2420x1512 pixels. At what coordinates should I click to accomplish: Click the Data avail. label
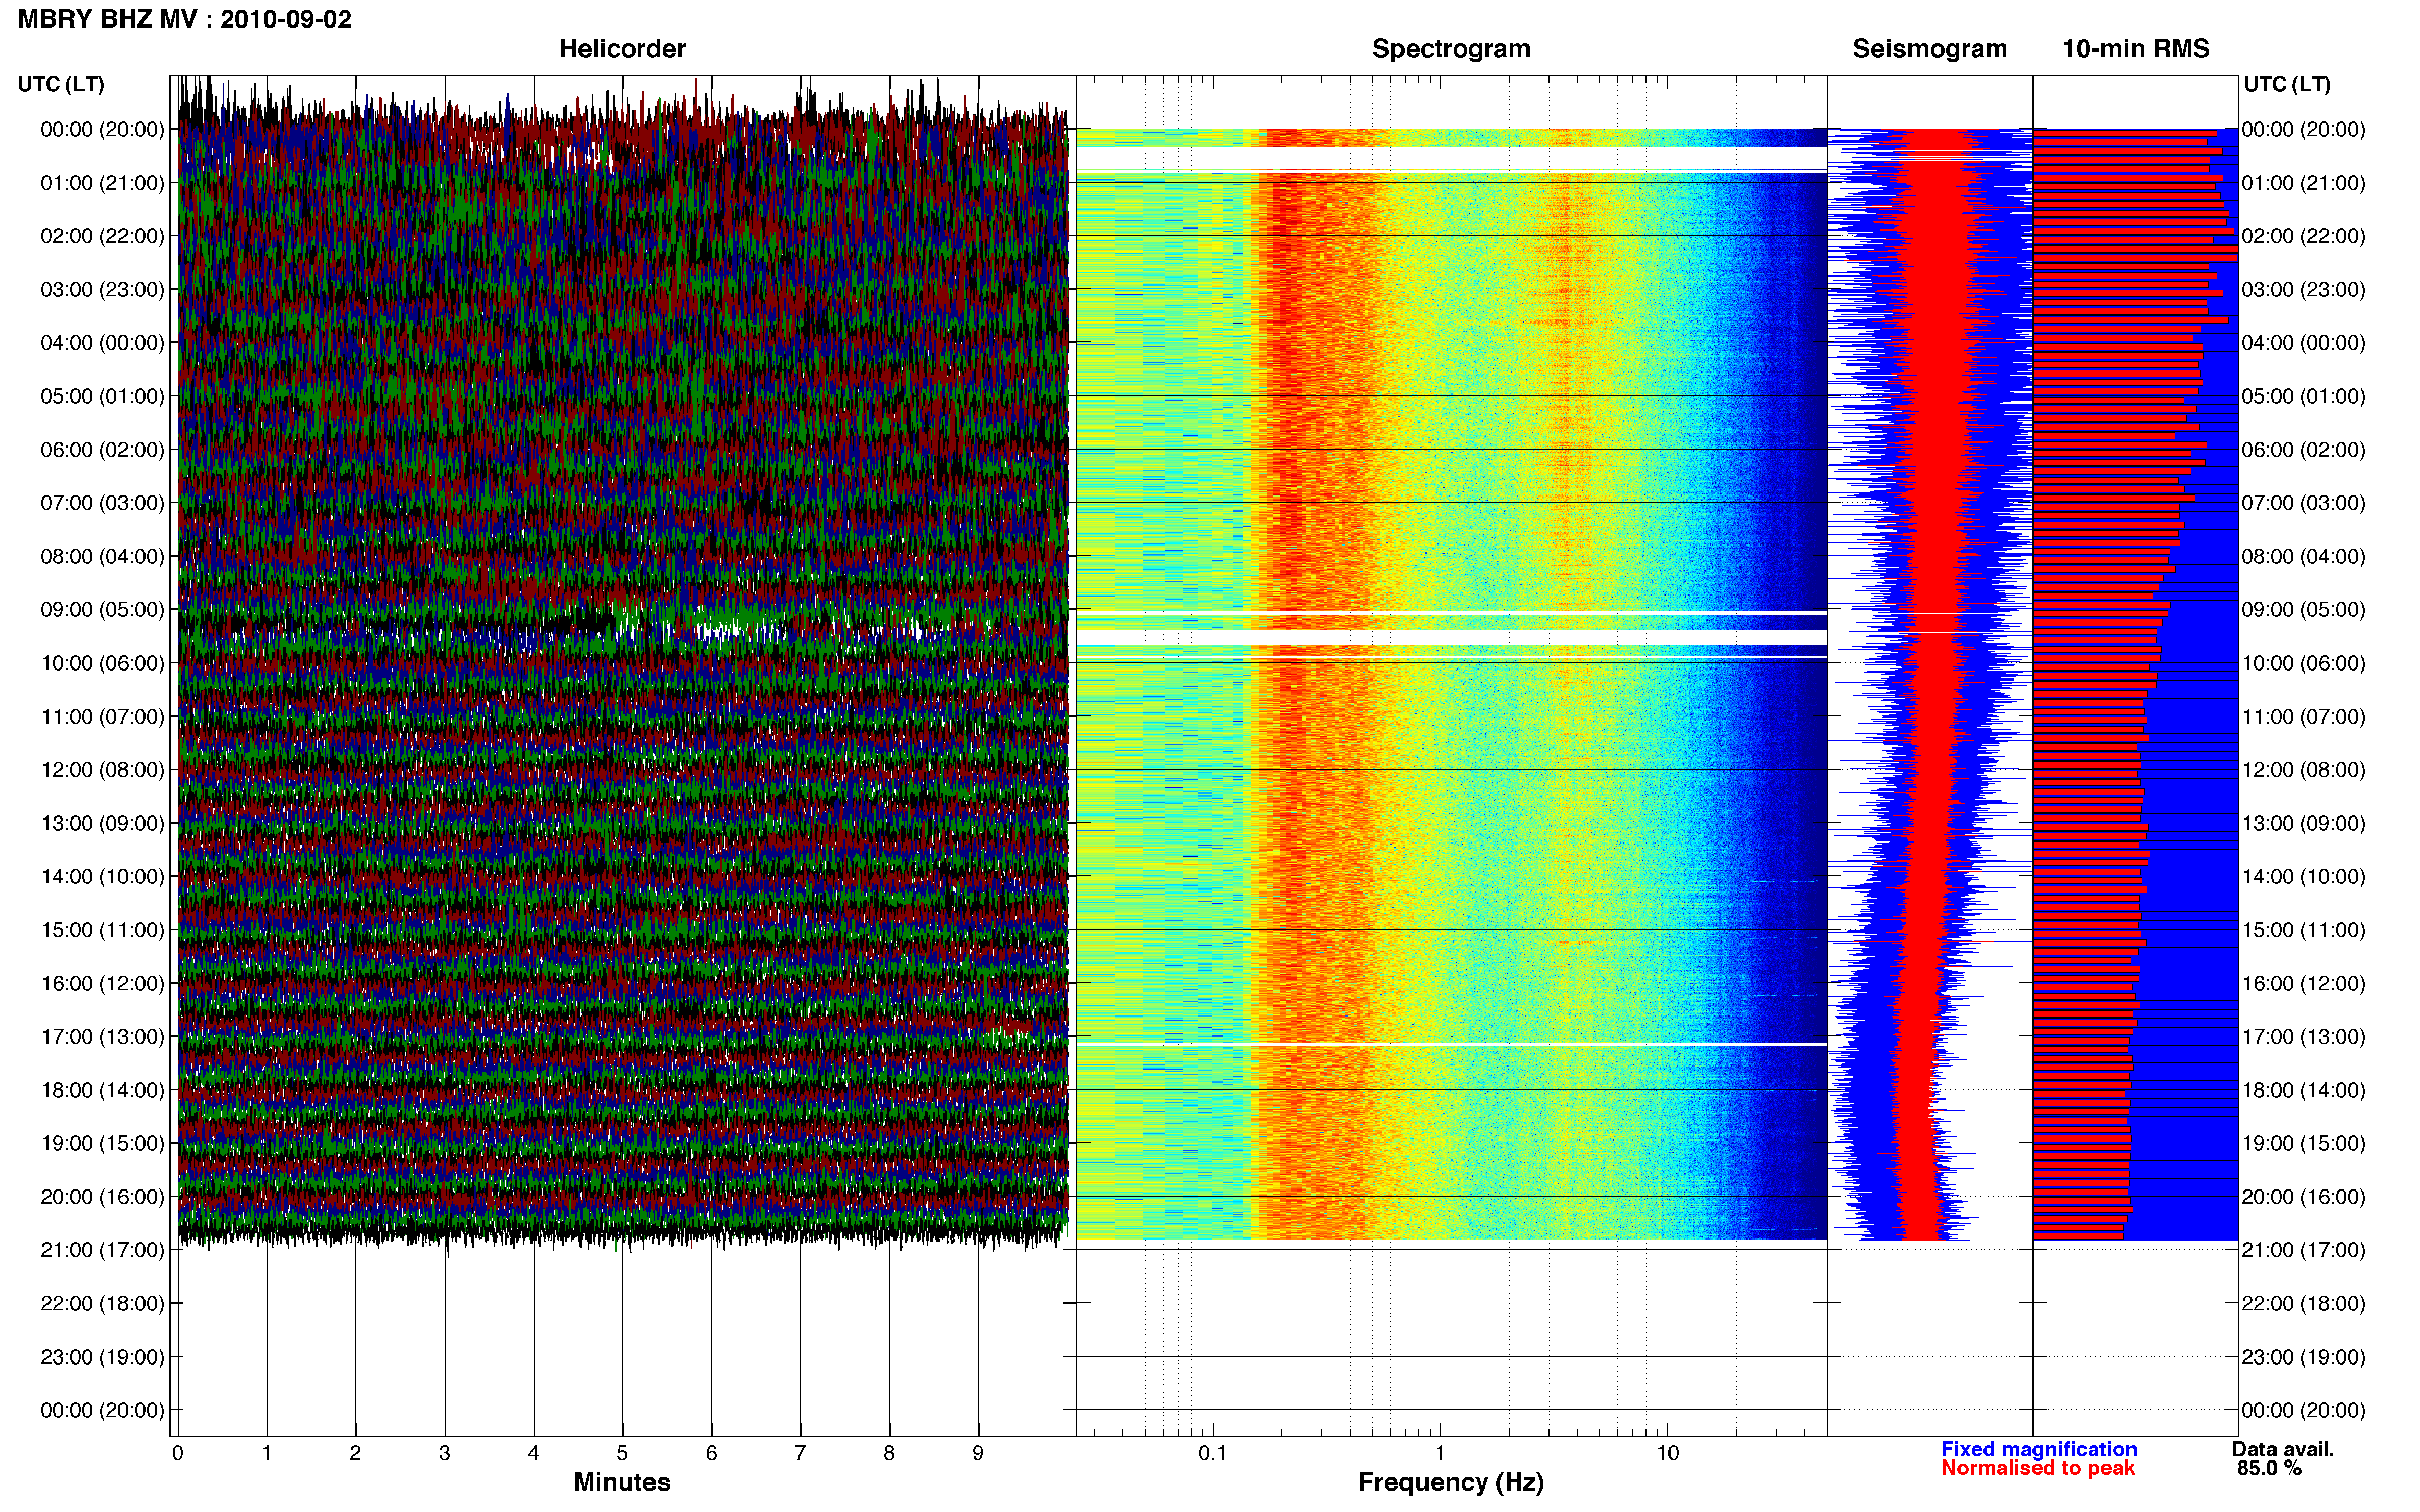click(x=2283, y=1449)
